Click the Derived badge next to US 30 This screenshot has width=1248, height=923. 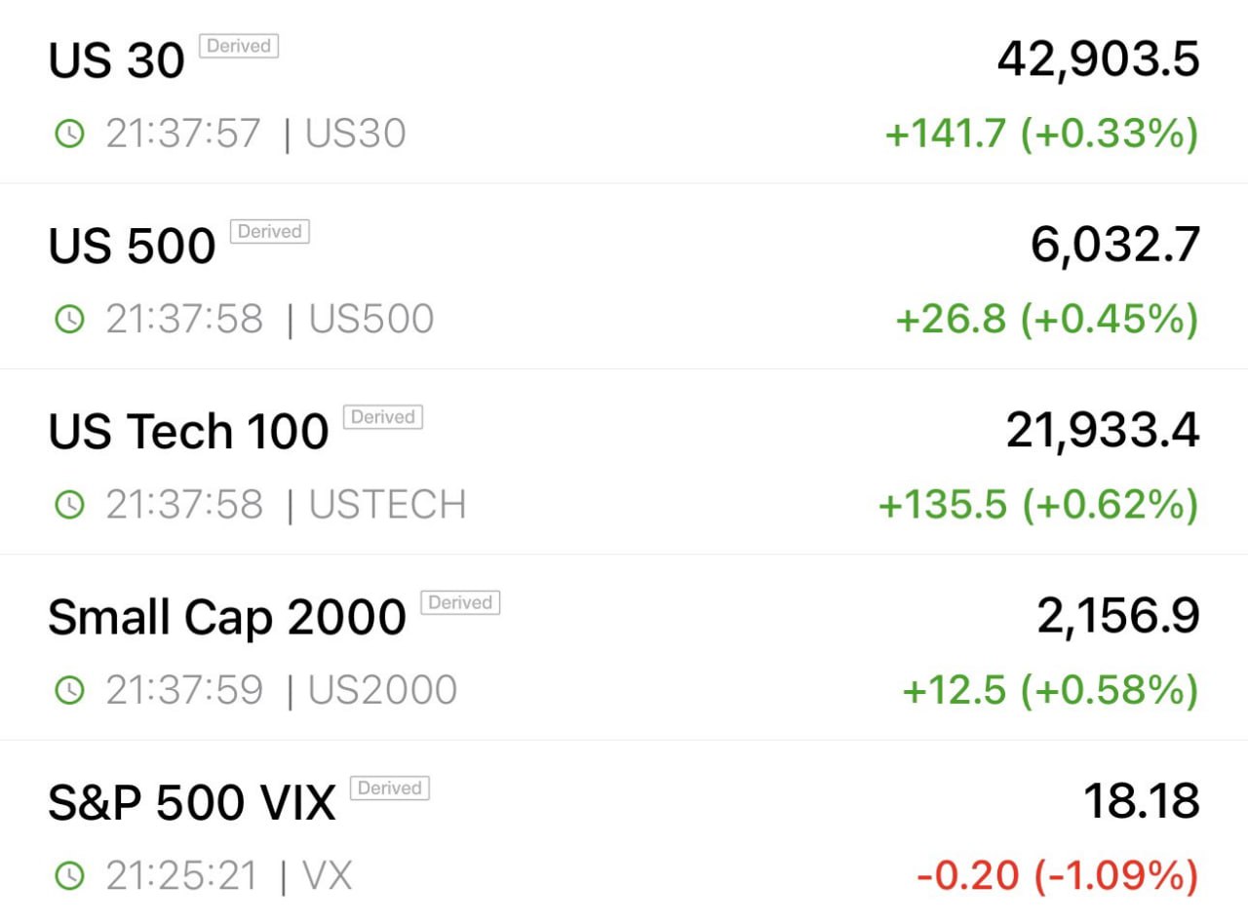(x=239, y=46)
